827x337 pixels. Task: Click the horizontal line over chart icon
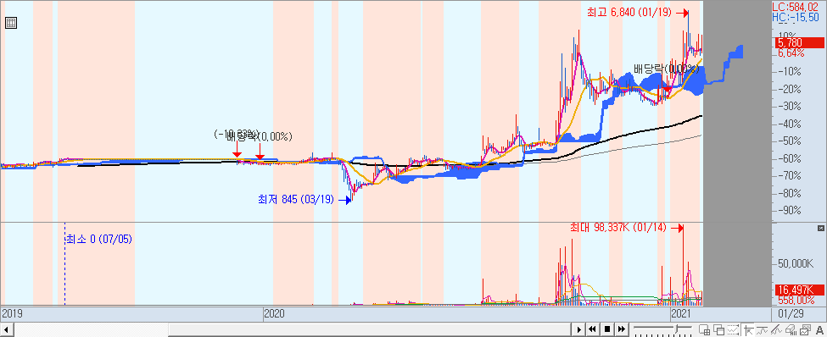click(763, 329)
